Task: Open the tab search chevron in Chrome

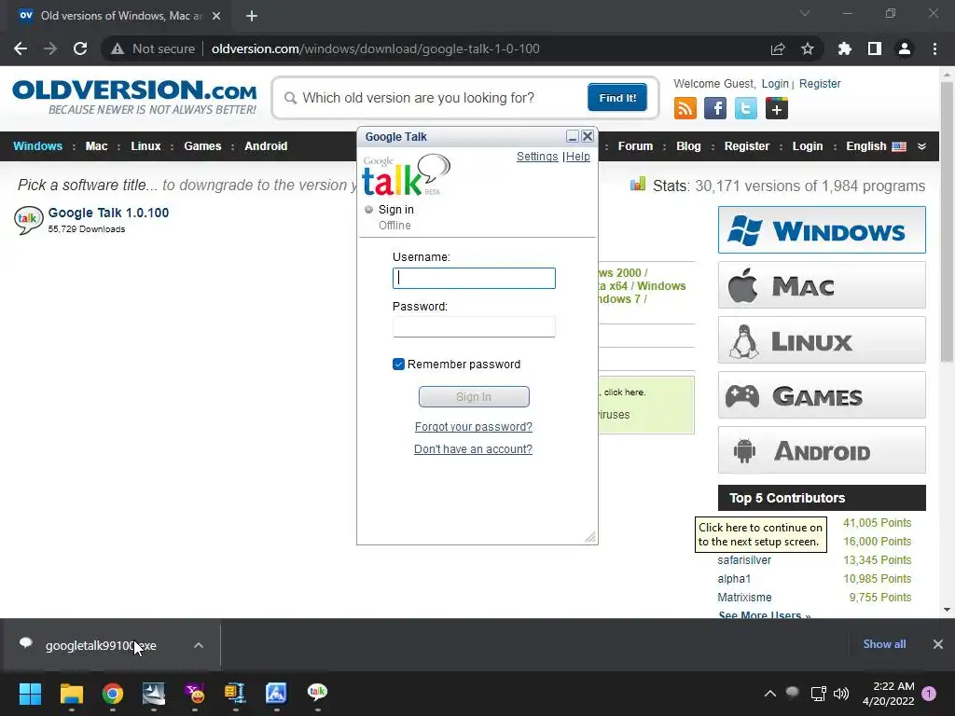Action: point(805,13)
